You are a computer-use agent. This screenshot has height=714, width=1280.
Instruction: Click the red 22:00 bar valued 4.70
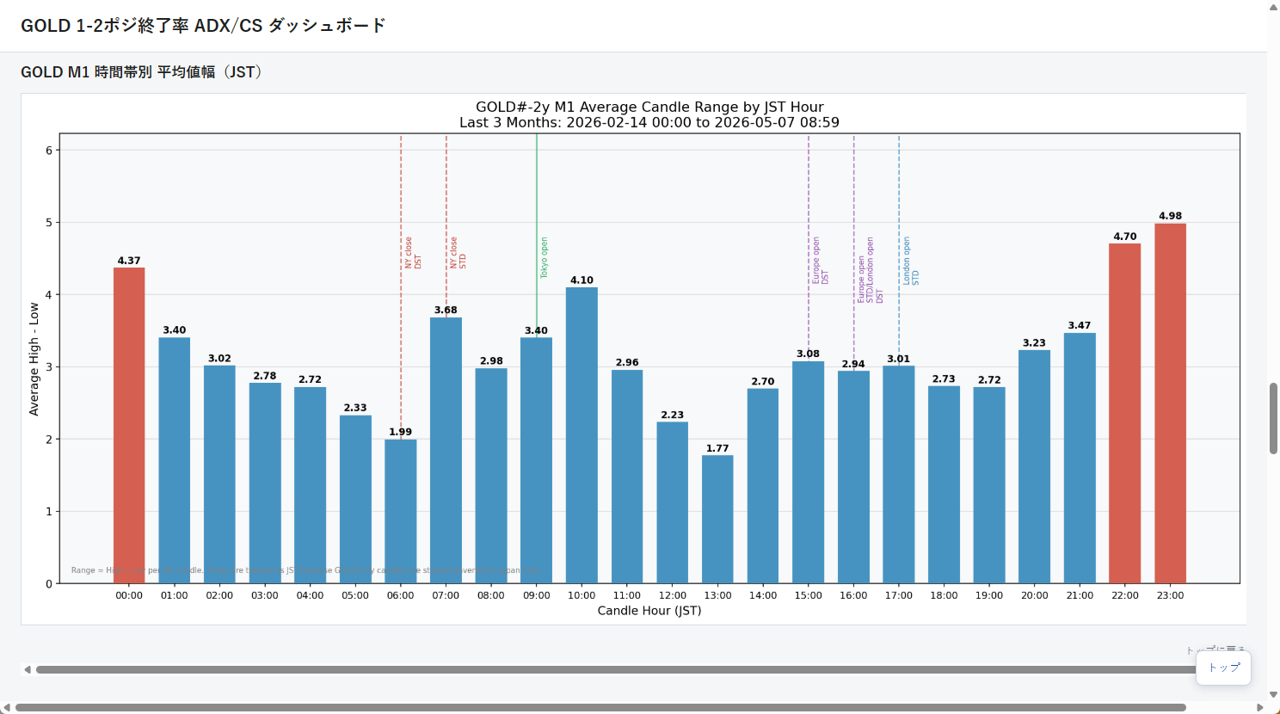point(1124,413)
